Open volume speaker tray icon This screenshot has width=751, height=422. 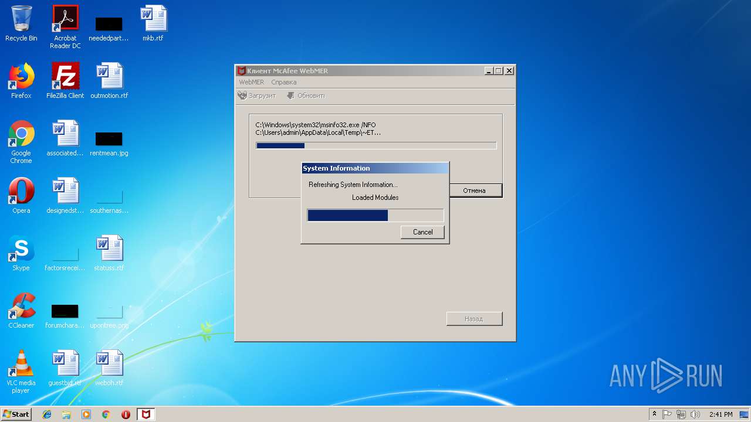(x=695, y=414)
